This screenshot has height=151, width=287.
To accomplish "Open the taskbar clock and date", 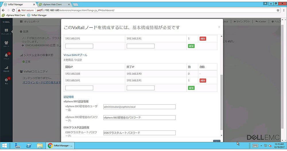I will pyautogui.click(x=279, y=146).
